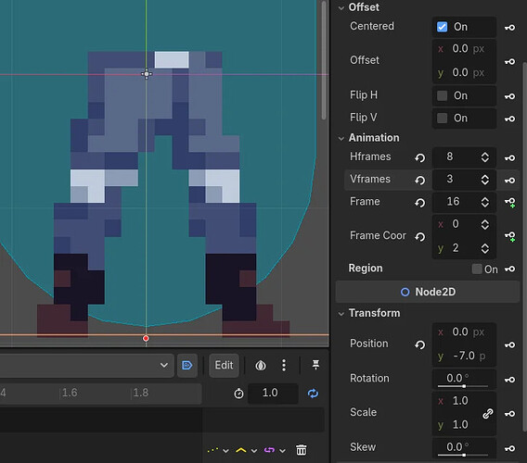
Task: Enable the Flip H checkbox
Action: pyautogui.click(x=442, y=95)
